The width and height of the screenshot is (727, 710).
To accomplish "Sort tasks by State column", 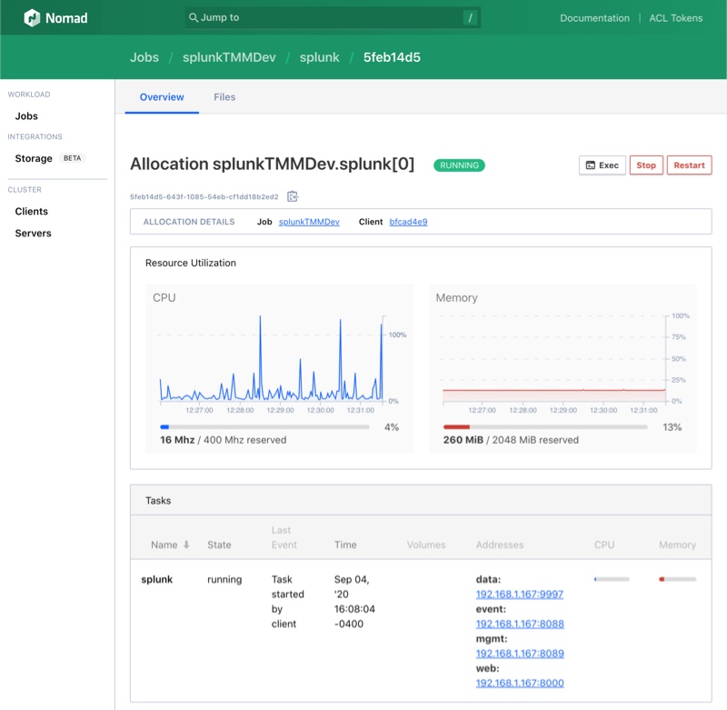I will click(x=219, y=545).
